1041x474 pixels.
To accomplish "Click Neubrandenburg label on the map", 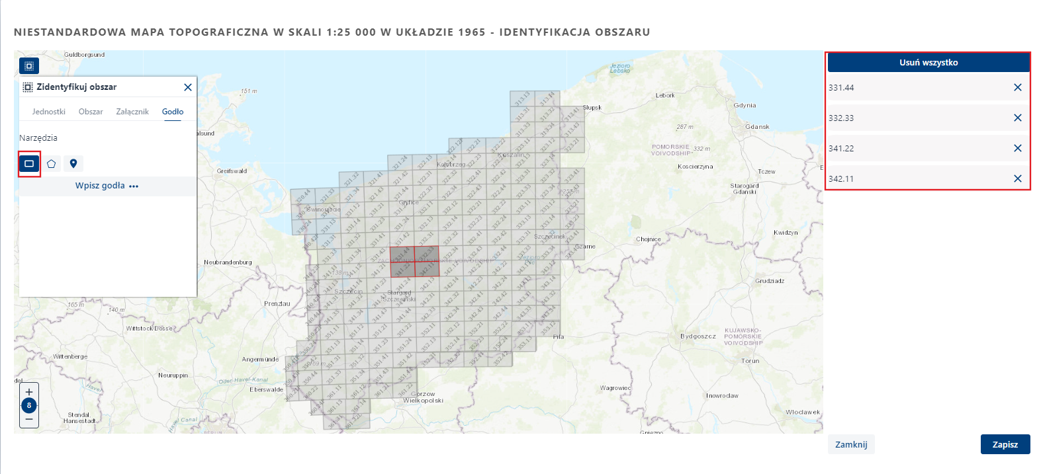I will (228, 262).
